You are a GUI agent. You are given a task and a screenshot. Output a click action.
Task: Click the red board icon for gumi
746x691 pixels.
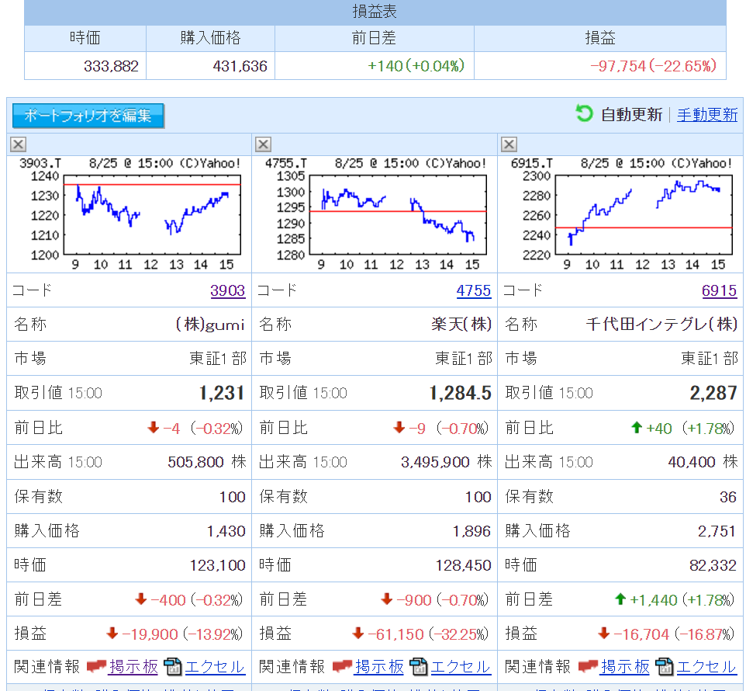[97, 666]
